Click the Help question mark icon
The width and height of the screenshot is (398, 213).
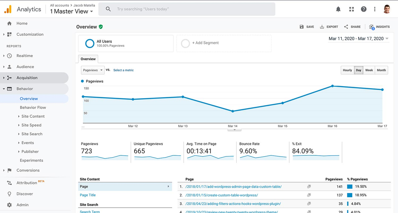(x=364, y=9)
